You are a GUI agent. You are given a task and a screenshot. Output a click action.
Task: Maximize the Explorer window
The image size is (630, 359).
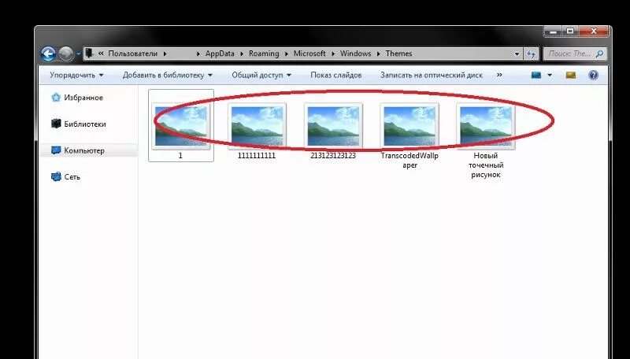(x=570, y=31)
